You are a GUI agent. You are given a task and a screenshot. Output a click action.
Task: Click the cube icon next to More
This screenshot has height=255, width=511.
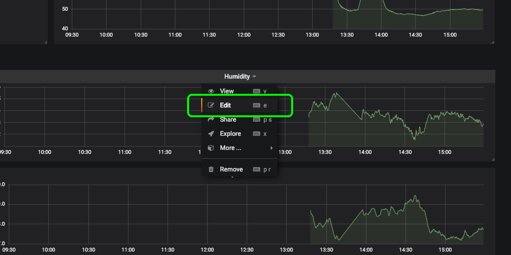211,148
